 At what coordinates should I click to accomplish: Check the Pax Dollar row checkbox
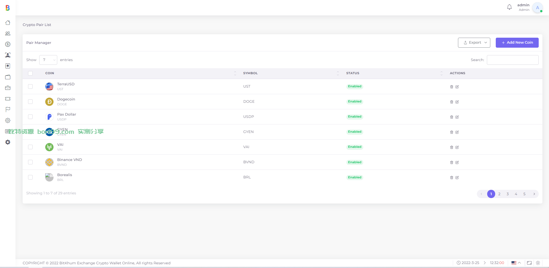point(30,117)
